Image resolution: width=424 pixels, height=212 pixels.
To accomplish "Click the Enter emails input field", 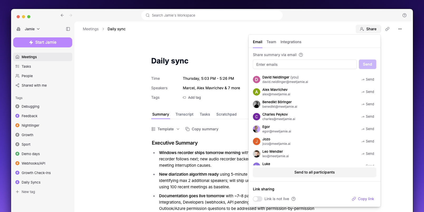I will [x=305, y=64].
